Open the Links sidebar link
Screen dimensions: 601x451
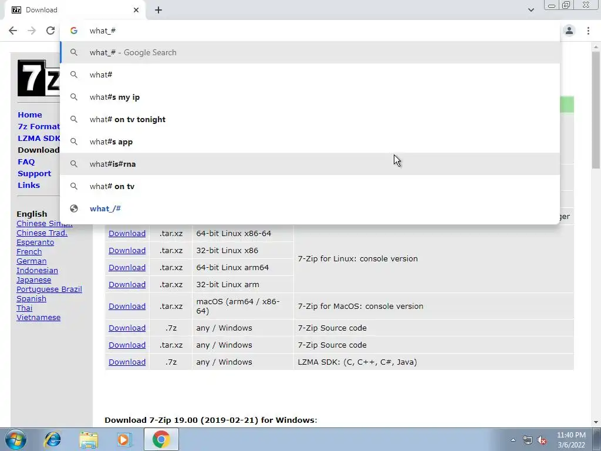click(x=29, y=185)
